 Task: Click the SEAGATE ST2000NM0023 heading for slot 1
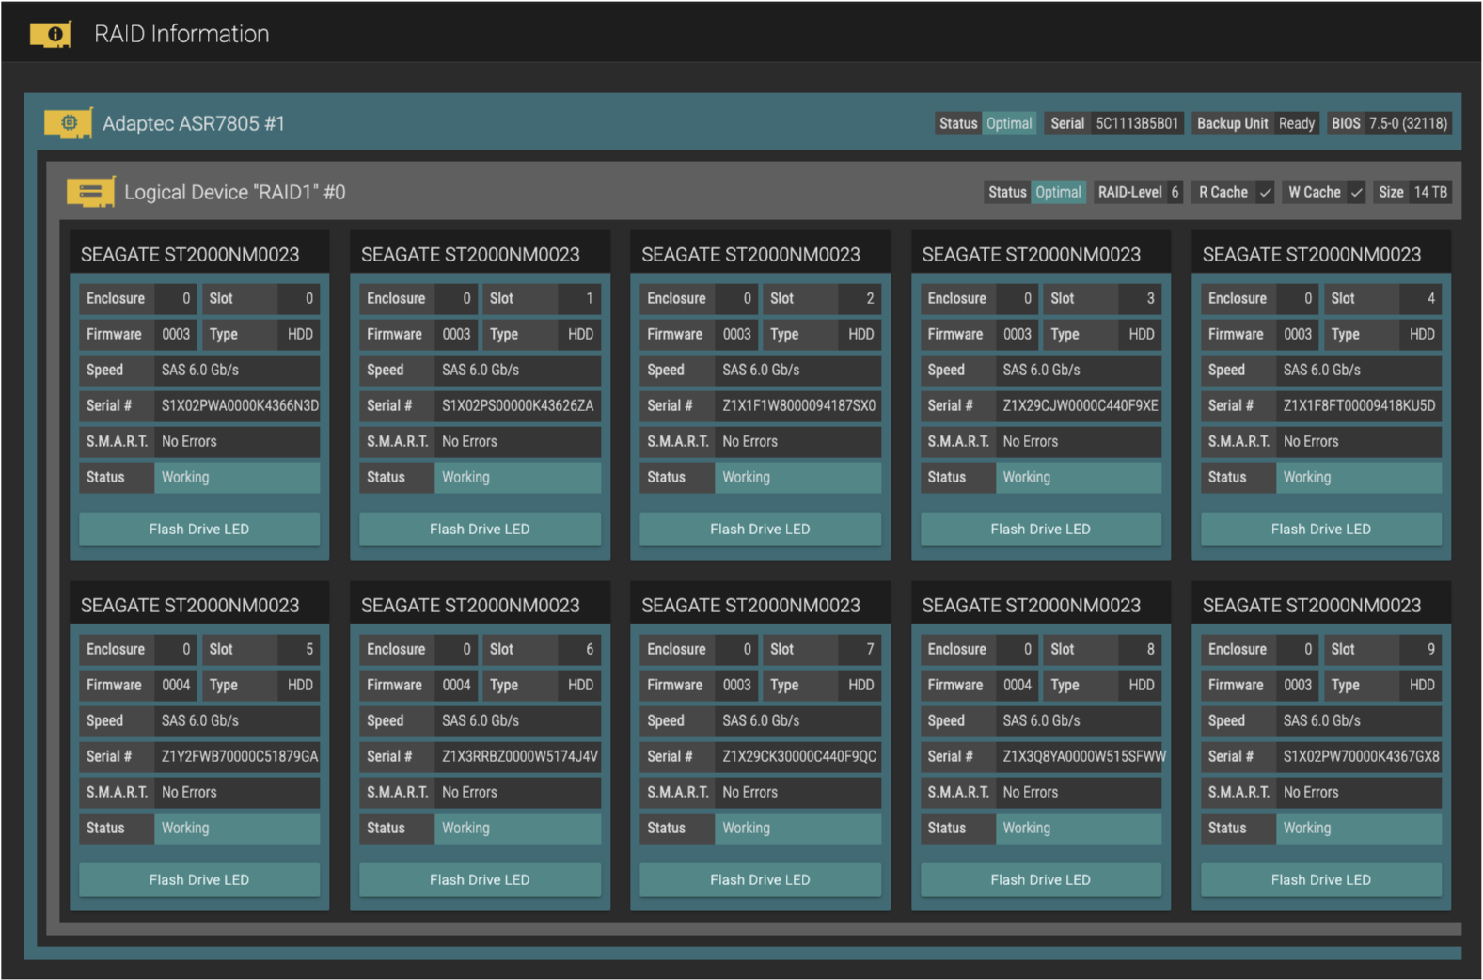pos(470,255)
